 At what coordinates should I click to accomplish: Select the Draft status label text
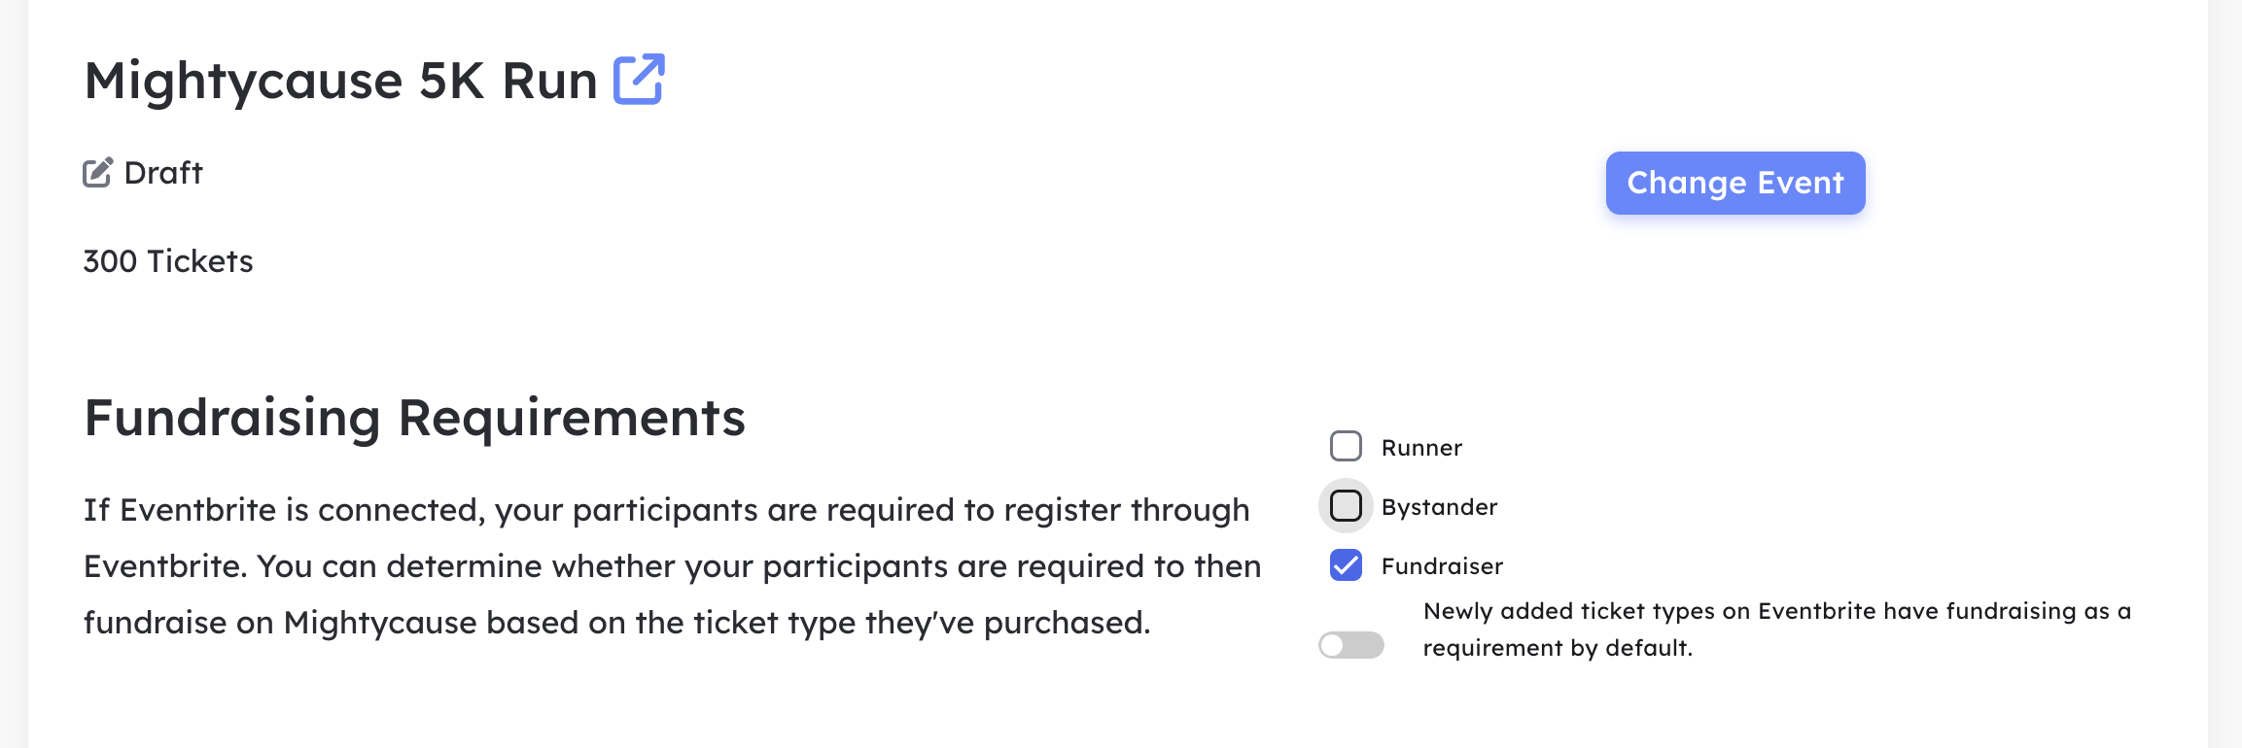163,173
